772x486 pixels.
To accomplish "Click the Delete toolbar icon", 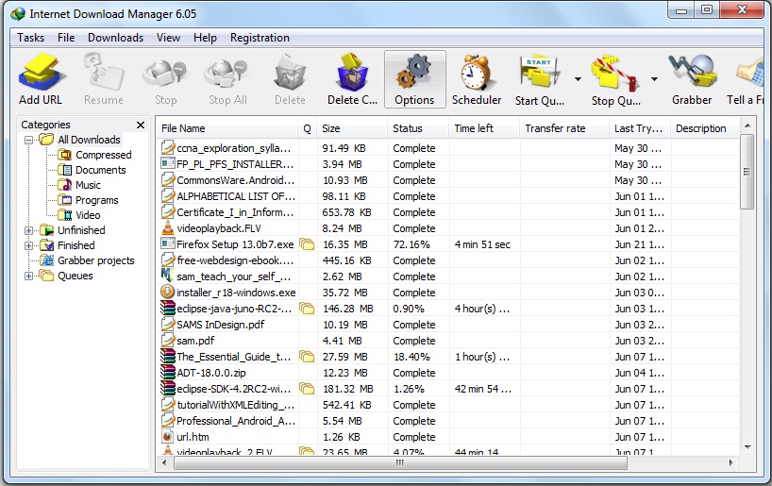I will coord(290,74).
